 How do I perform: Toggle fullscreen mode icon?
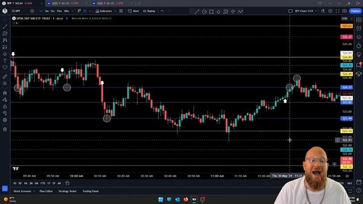[x=337, y=11]
